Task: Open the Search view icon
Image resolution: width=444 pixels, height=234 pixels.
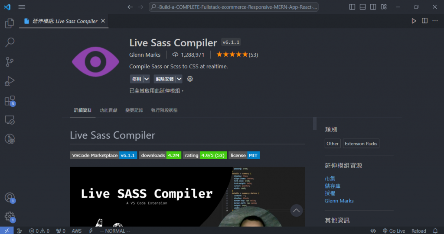Action: [10, 42]
